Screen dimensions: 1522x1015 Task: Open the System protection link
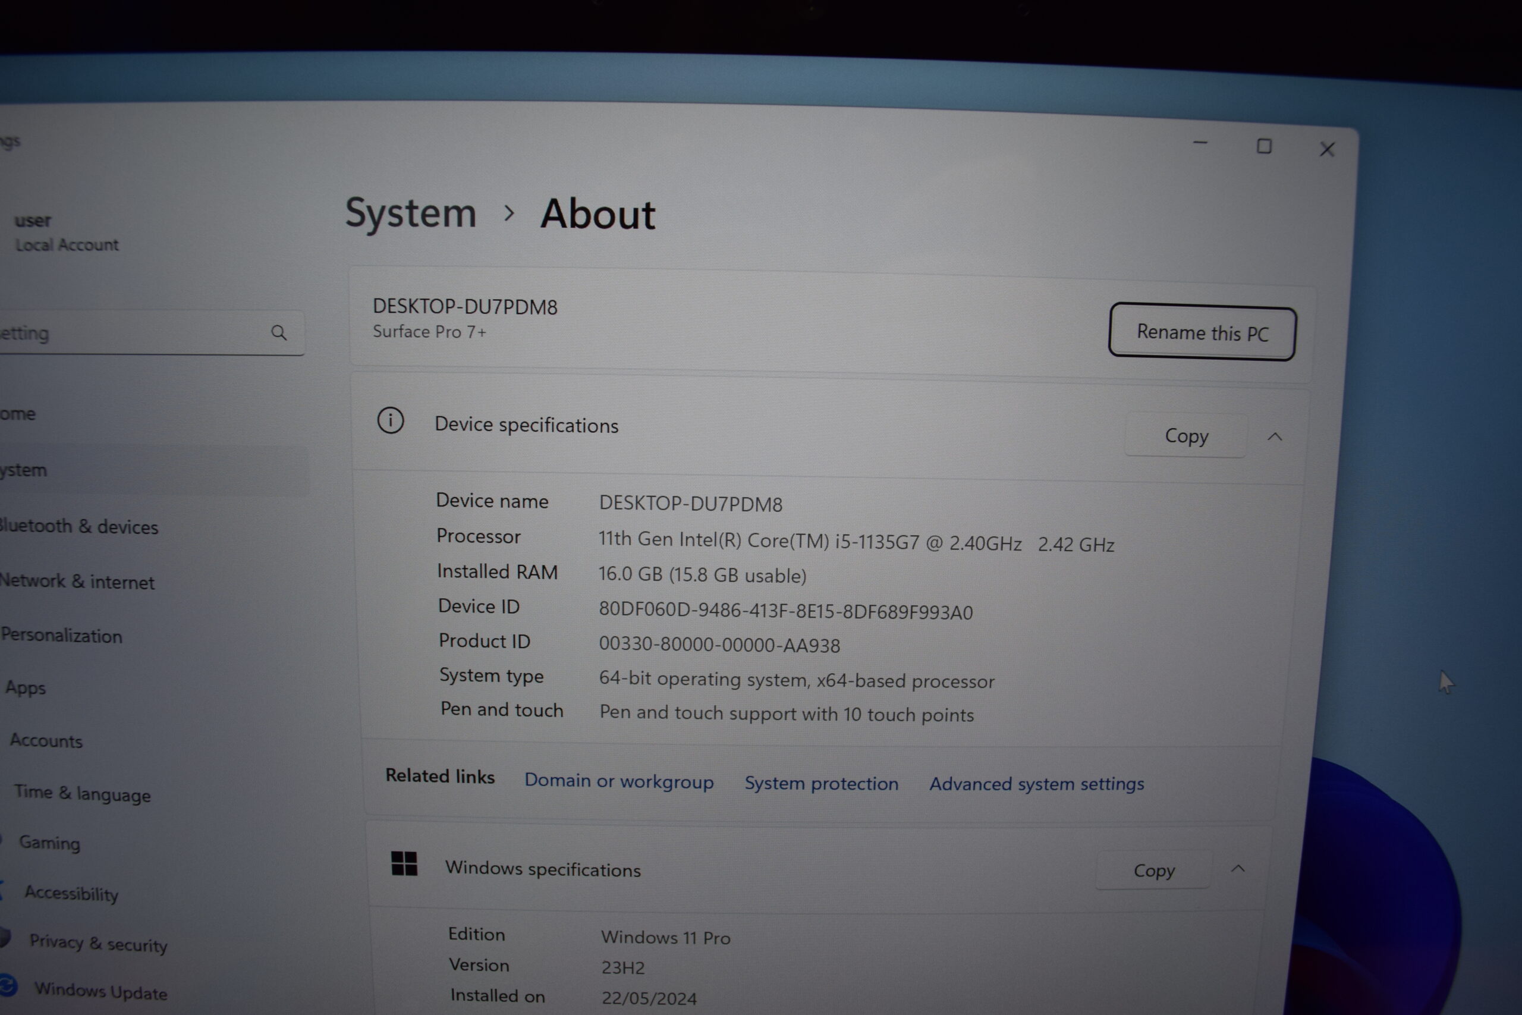[821, 783]
